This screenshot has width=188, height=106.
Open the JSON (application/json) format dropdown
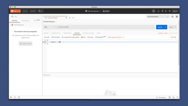[116, 37]
